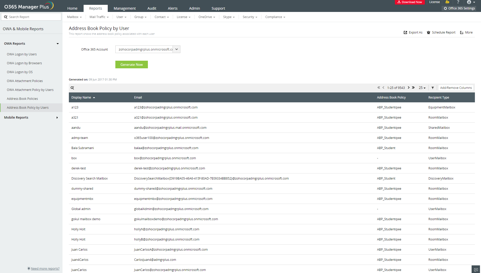Click the search icon in the report table
The image size is (481, 273).
72,88
